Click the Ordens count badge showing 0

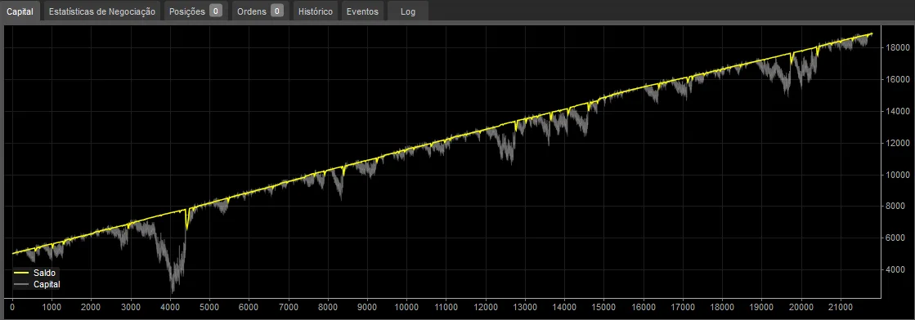pyautogui.click(x=277, y=11)
